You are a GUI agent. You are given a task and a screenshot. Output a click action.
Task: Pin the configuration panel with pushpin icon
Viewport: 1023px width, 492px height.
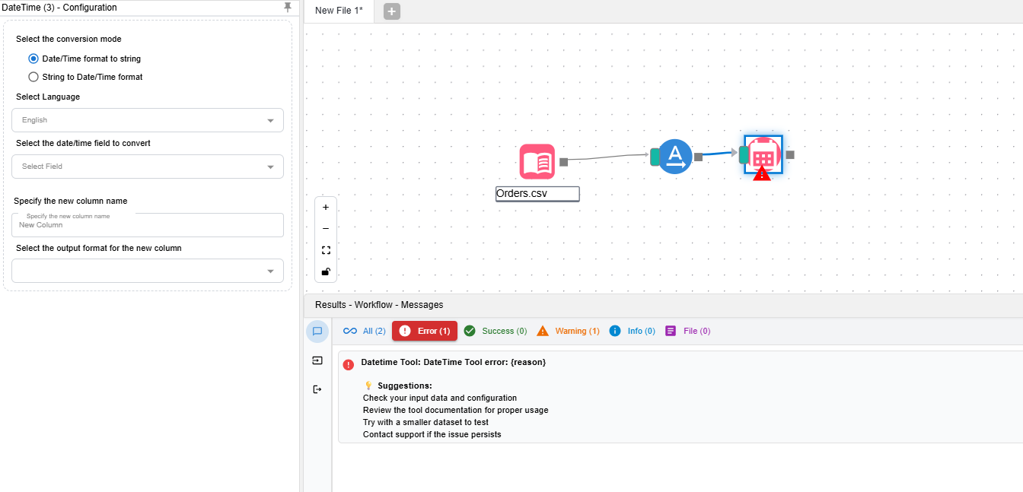[287, 8]
